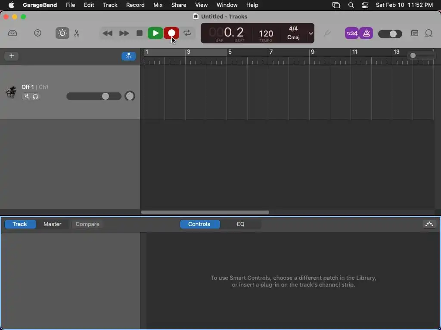The height and width of the screenshot is (330, 441).
Task: Click the 120 tempo value
Action: [x=266, y=34]
